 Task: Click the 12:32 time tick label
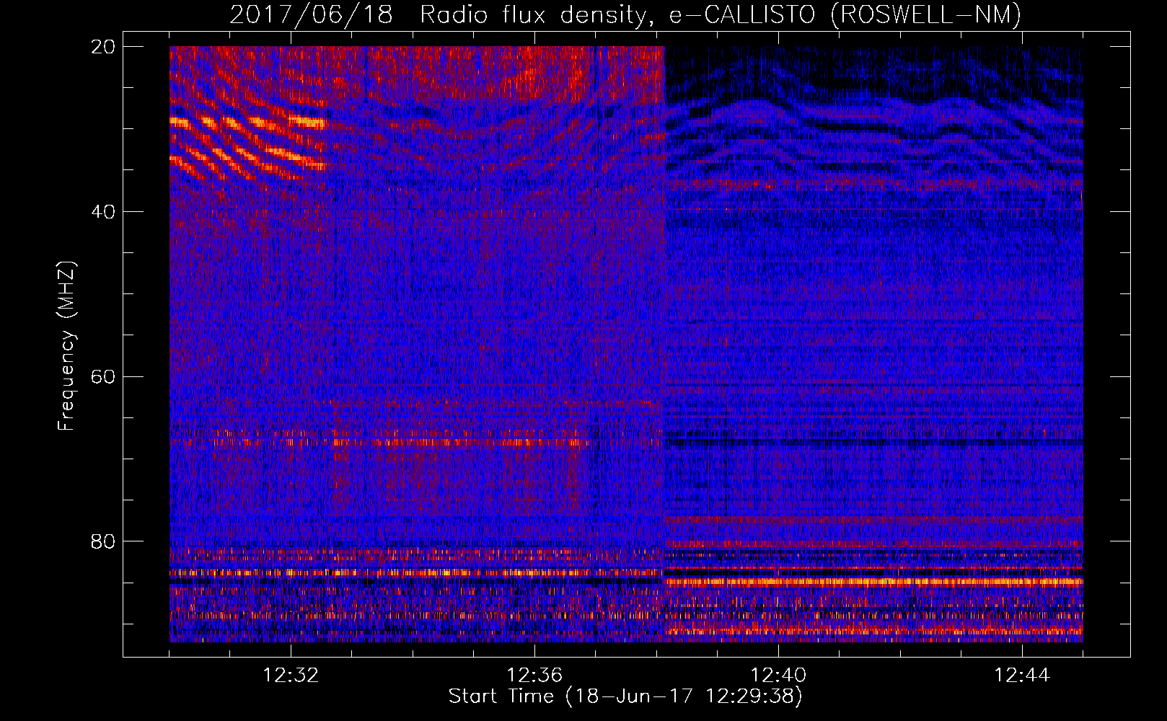pyautogui.click(x=291, y=676)
